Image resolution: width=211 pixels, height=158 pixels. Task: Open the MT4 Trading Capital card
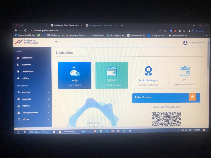pyautogui.click(x=112, y=75)
